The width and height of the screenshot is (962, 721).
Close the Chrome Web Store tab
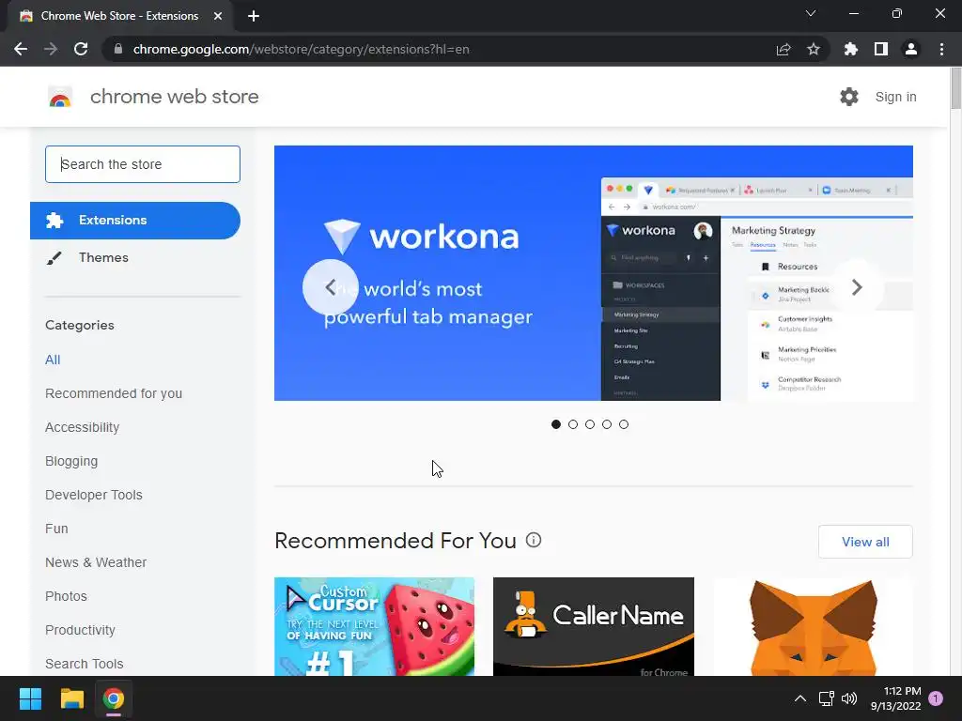click(218, 16)
